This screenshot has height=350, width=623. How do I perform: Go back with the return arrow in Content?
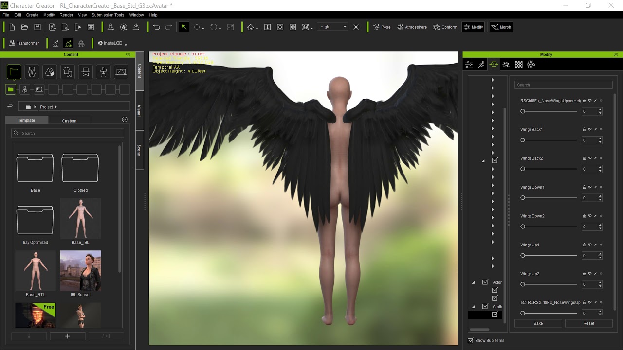point(10,106)
